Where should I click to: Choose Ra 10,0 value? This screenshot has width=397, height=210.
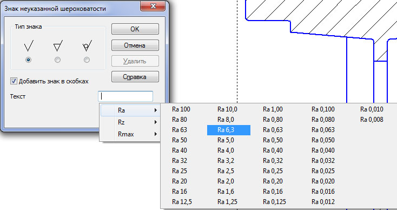click(227, 109)
